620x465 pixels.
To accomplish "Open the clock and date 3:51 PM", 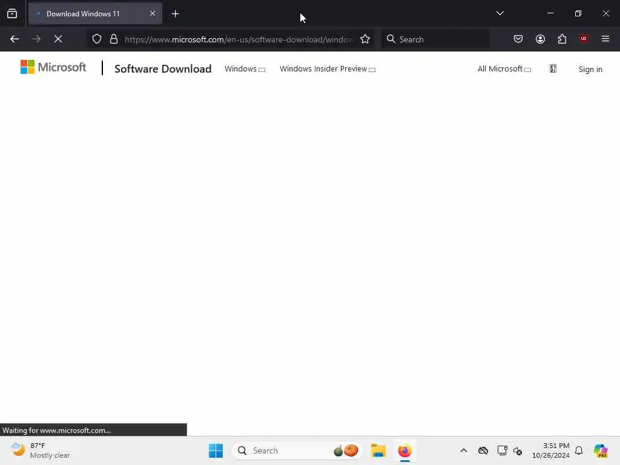I will (x=551, y=450).
